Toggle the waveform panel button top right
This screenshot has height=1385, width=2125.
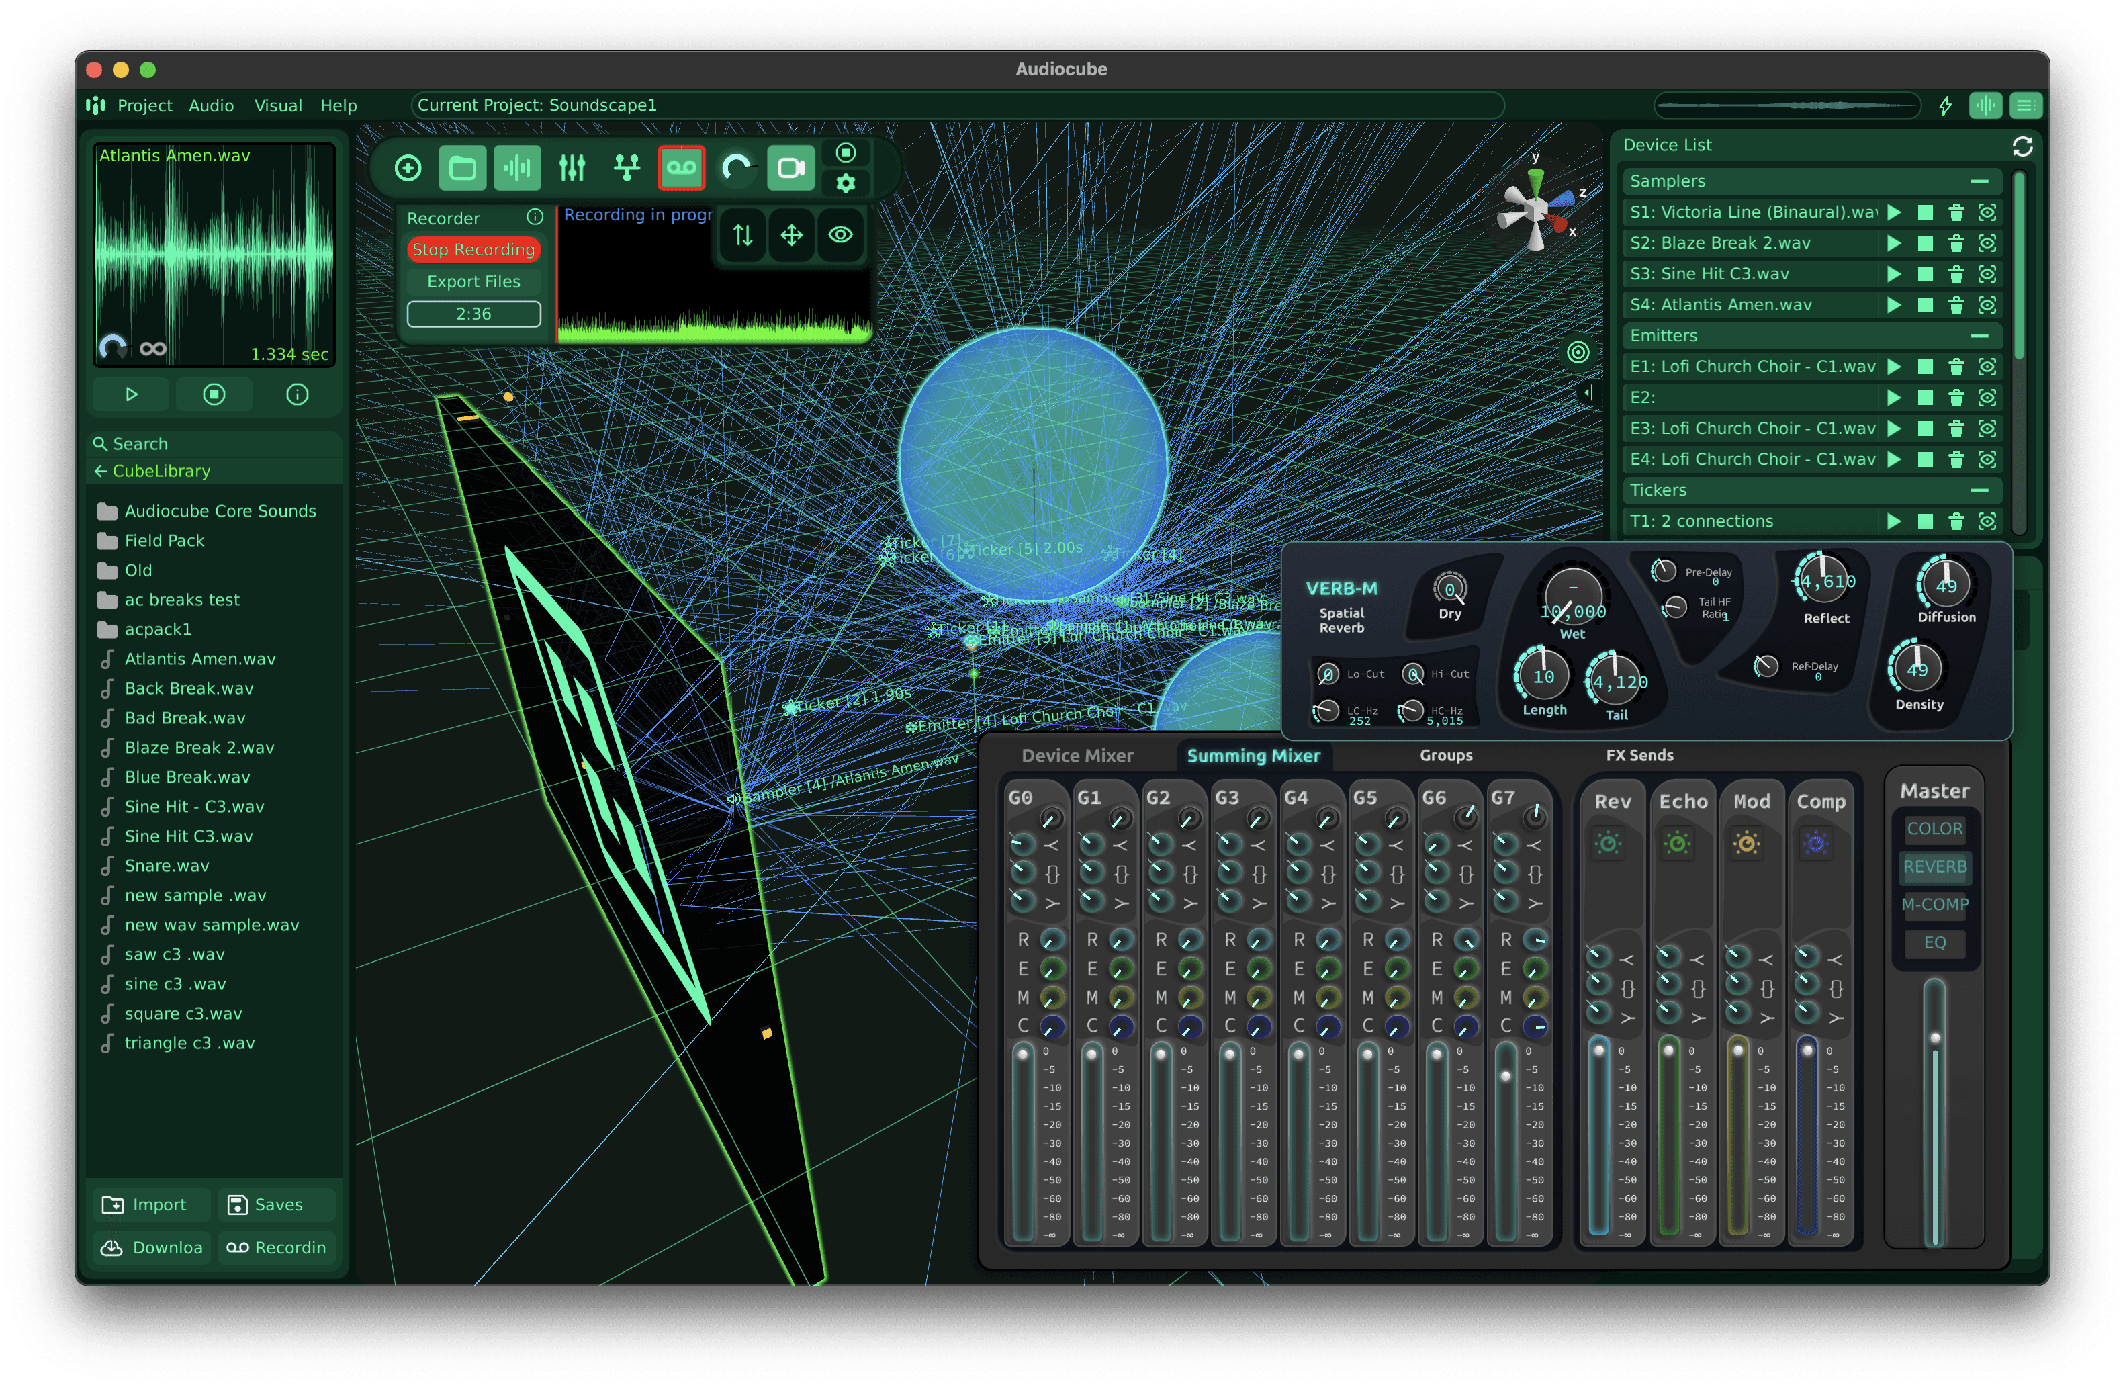[x=1985, y=105]
